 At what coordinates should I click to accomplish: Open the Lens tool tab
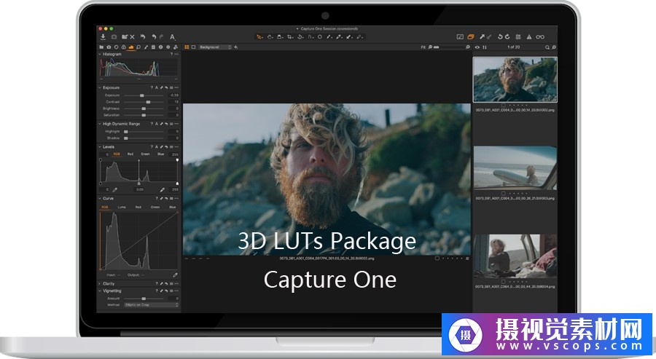tap(117, 47)
